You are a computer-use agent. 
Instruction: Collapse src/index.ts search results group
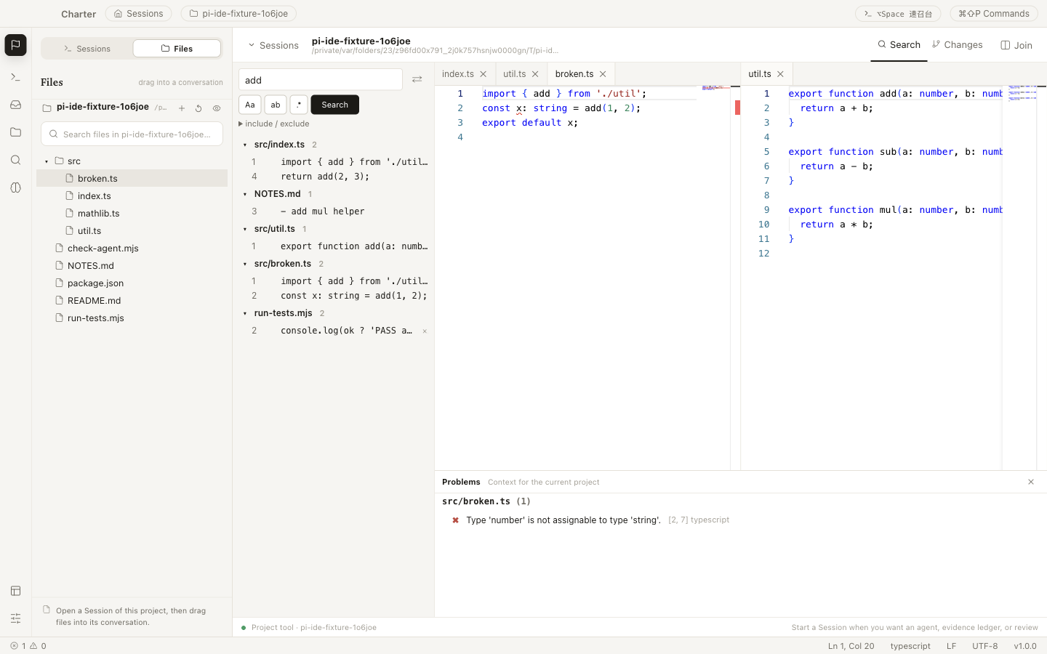click(245, 145)
